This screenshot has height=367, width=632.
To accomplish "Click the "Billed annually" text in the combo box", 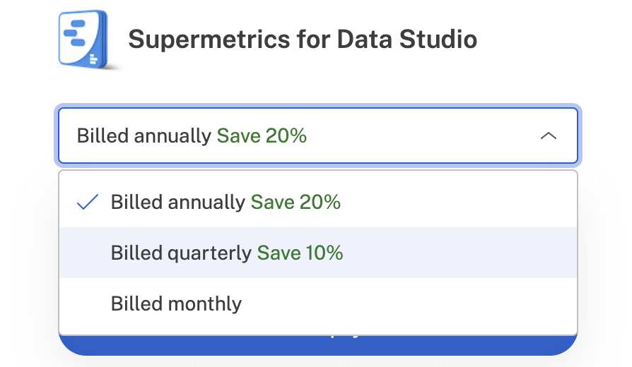I will (144, 136).
